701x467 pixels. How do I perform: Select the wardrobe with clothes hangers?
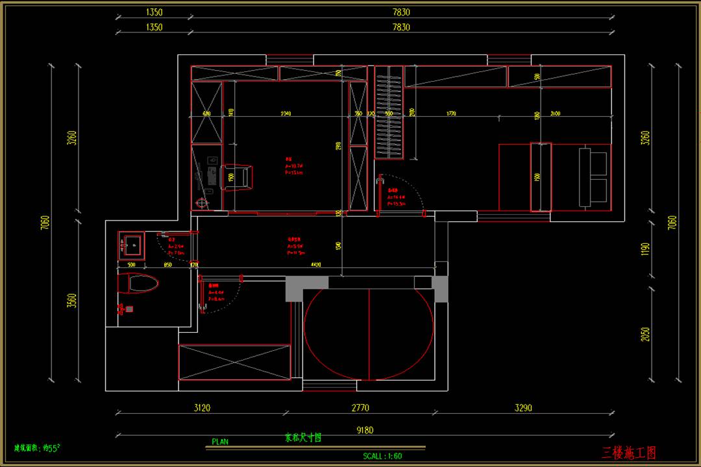coord(389,112)
